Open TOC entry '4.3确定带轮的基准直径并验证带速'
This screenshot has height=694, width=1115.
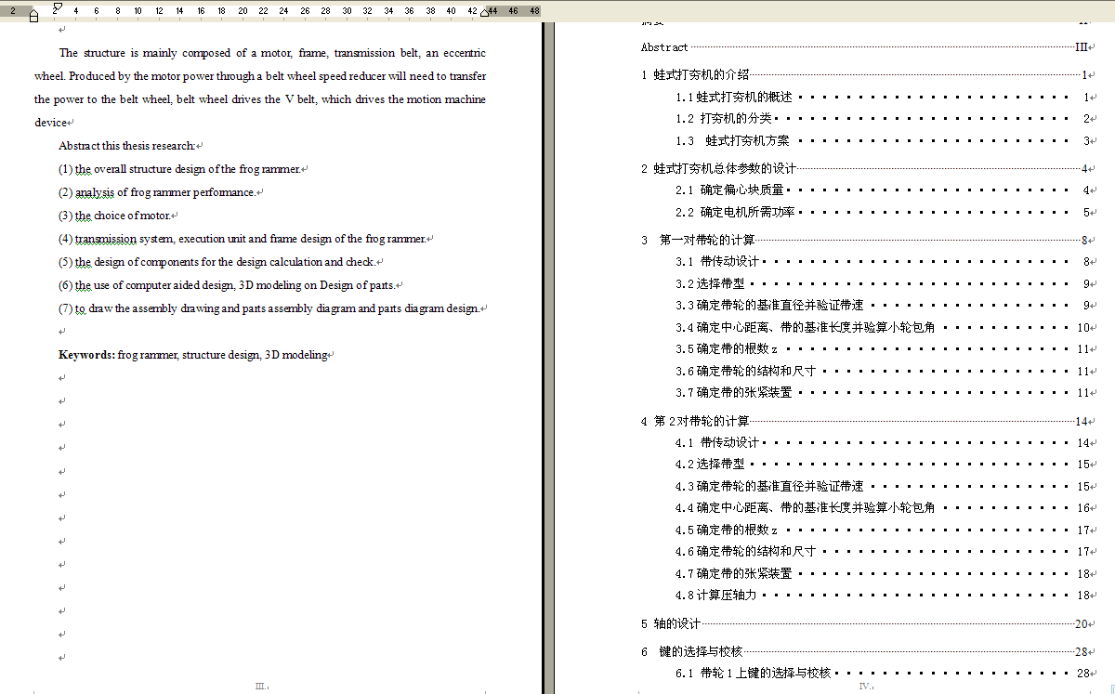(885, 487)
